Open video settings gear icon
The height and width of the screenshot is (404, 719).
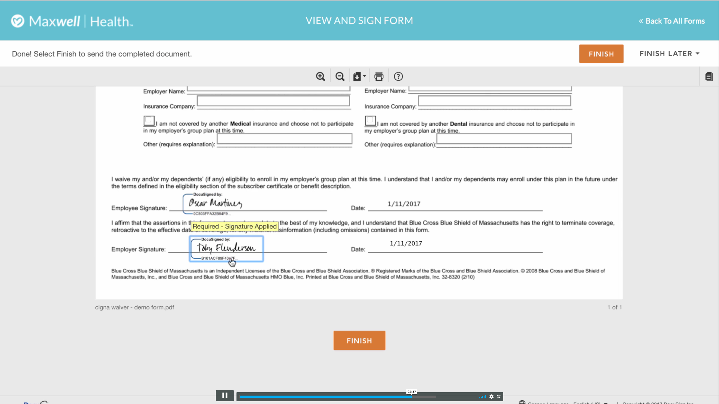coord(492,397)
